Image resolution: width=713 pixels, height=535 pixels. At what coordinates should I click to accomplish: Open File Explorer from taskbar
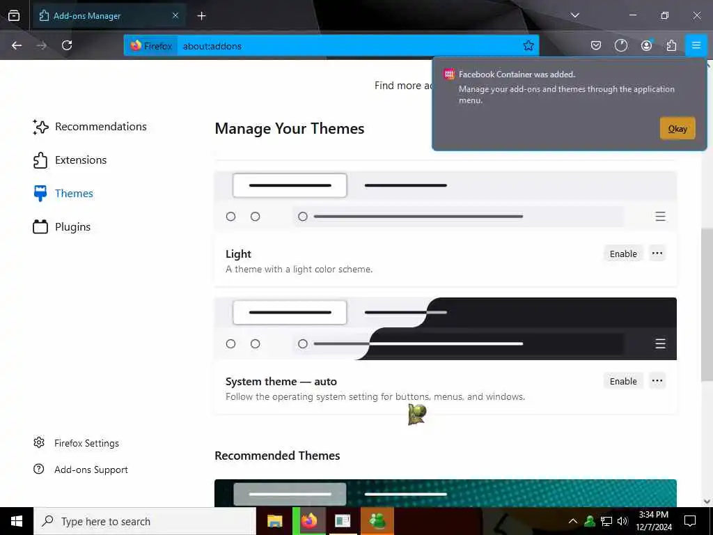click(274, 521)
